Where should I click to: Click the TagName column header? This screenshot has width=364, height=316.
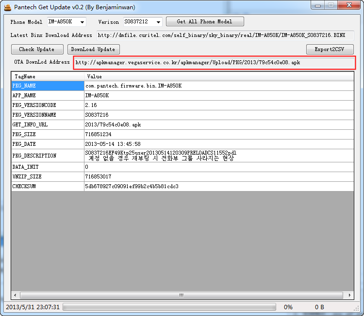(x=48, y=76)
